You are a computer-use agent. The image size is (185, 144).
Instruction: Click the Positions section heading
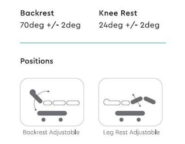click(37, 61)
